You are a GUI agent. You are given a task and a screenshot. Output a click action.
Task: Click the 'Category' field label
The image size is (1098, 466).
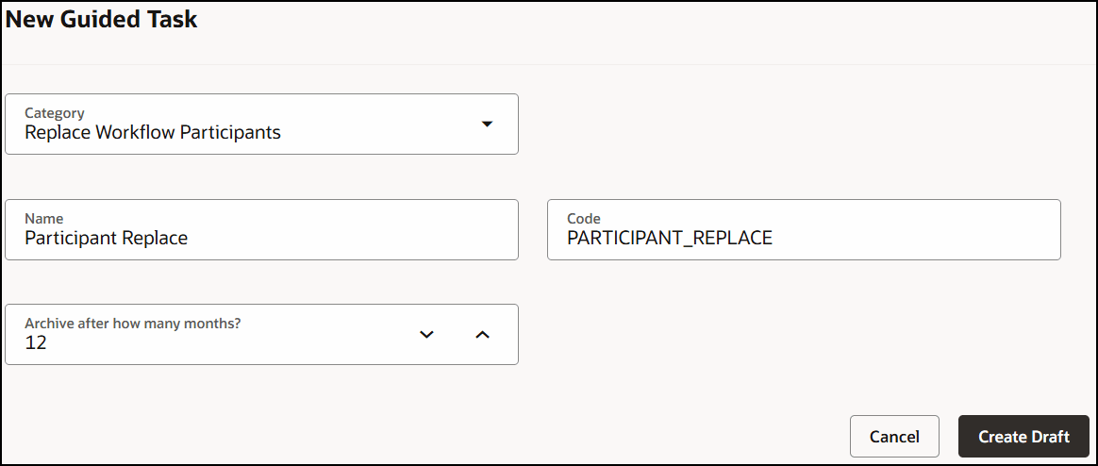[55, 113]
